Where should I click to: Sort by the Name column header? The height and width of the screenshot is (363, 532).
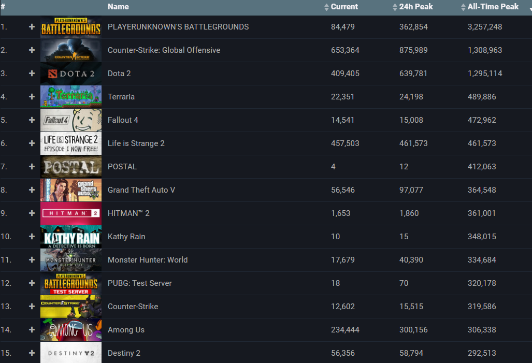[118, 7]
